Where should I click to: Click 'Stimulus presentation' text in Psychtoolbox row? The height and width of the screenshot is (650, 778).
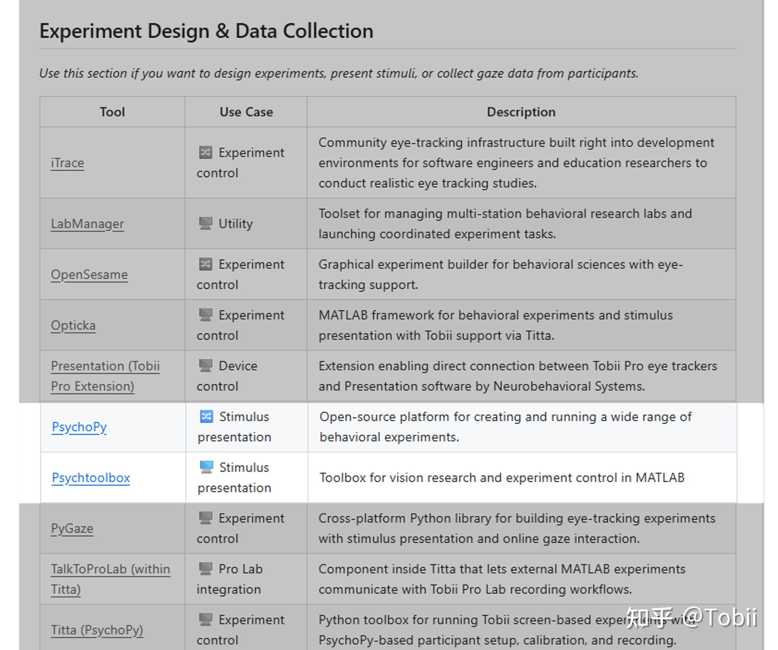[x=234, y=478]
